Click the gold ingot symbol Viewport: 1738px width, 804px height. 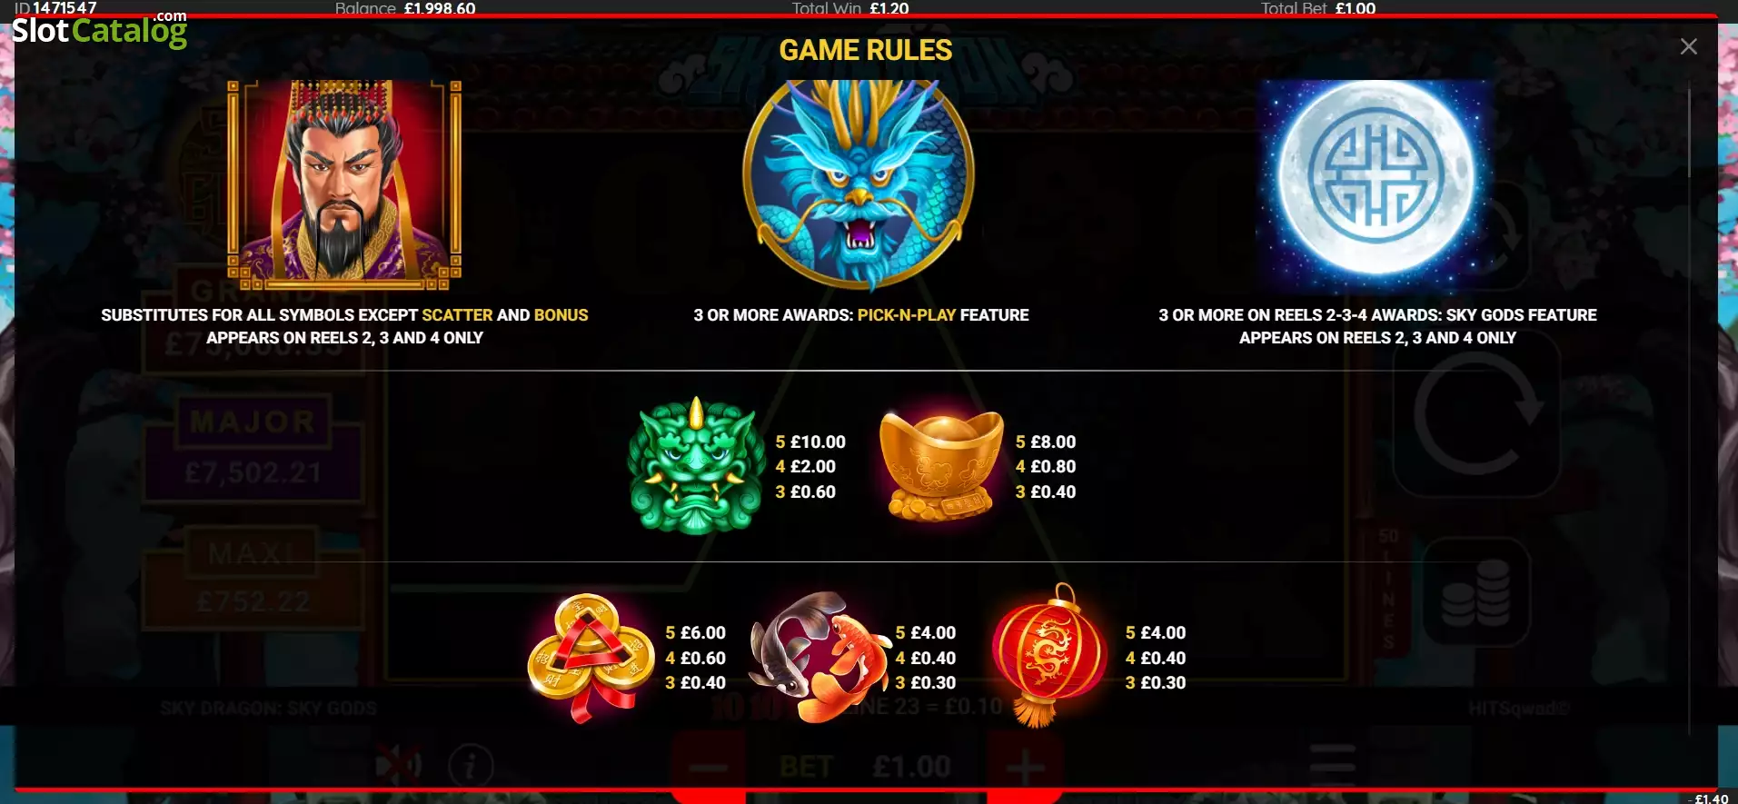click(x=941, y=464)
